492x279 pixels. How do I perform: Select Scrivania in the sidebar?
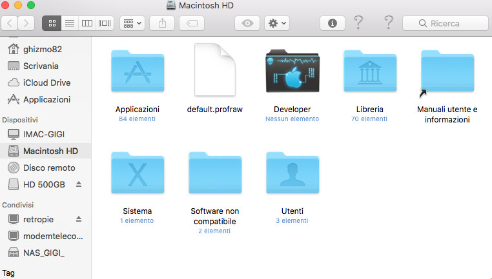click(x=45, y=66)
